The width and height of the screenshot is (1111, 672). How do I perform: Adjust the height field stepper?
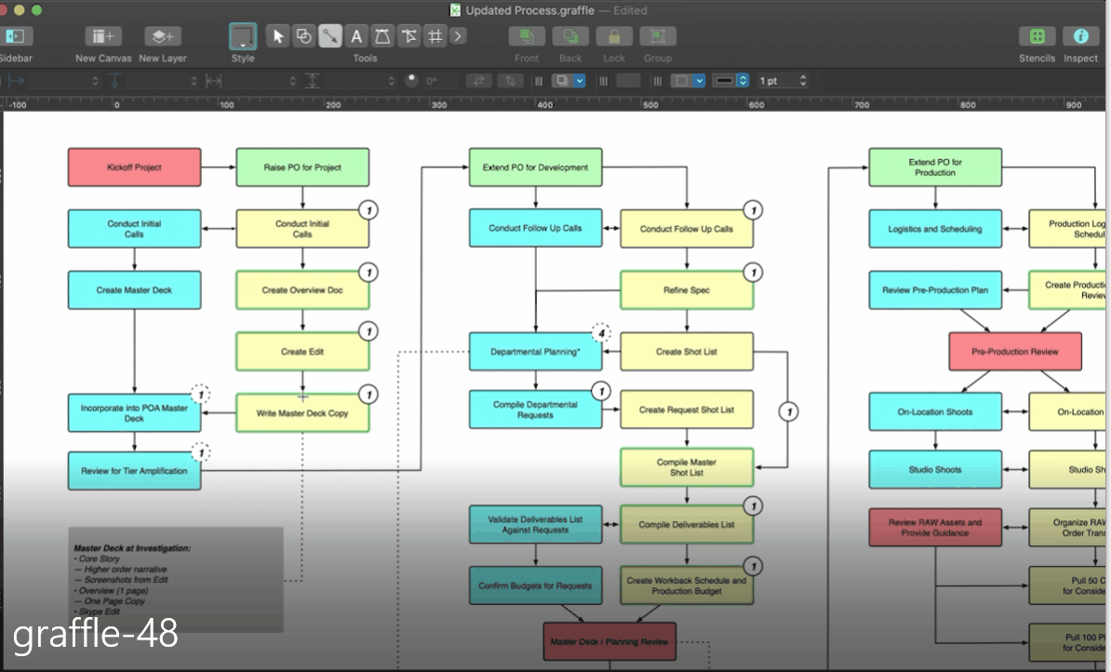(x=391, y=81)
